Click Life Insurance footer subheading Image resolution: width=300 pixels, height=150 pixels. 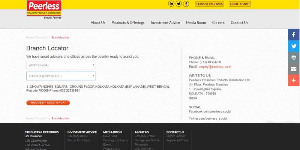click(33, 136)
